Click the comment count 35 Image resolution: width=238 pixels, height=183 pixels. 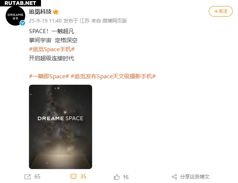[83, 177]
